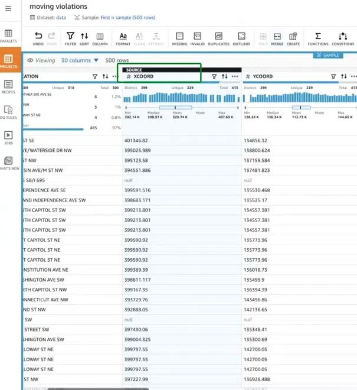Screen dimensions: 357x390
Task: Open the Filter tool
Action: [x=70, y=38]
